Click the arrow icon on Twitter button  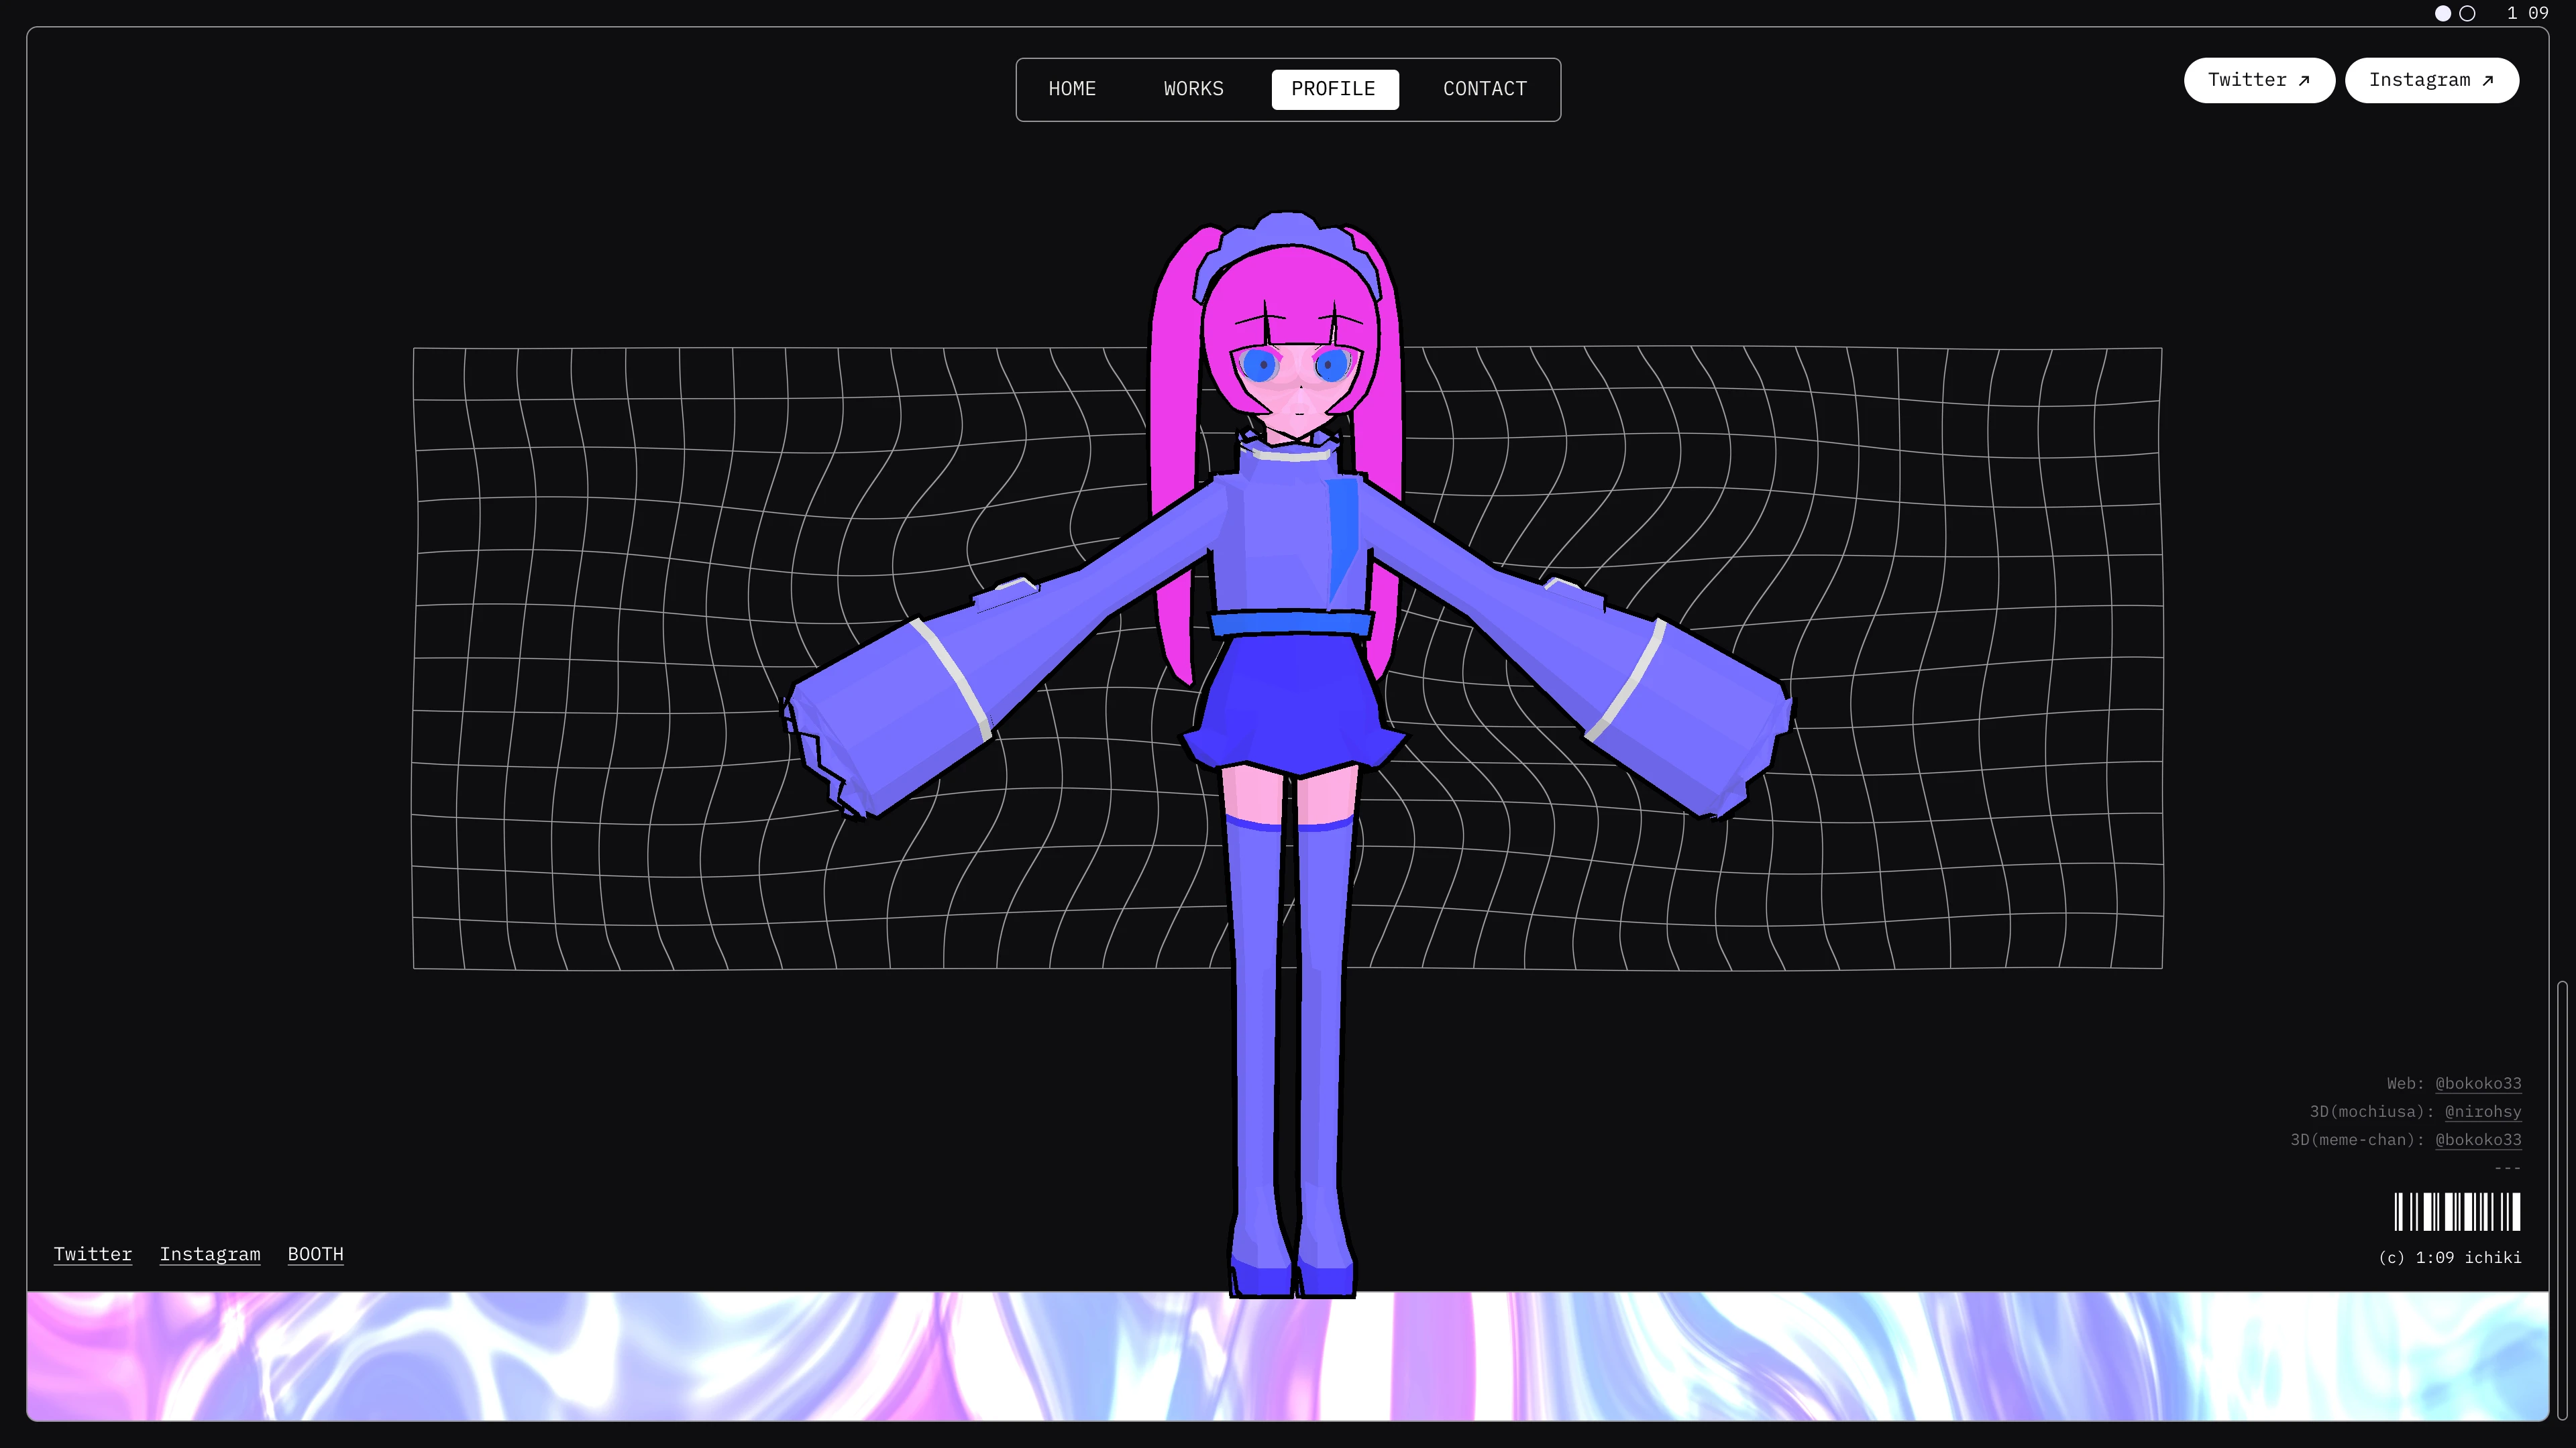coord(2304,81)
